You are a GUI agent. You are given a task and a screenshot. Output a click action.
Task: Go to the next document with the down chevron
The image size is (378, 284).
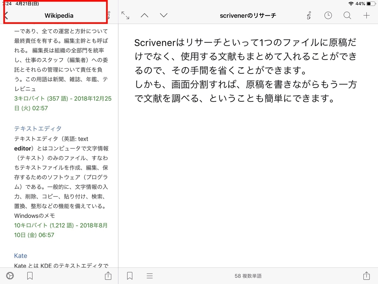click(163, 15)
